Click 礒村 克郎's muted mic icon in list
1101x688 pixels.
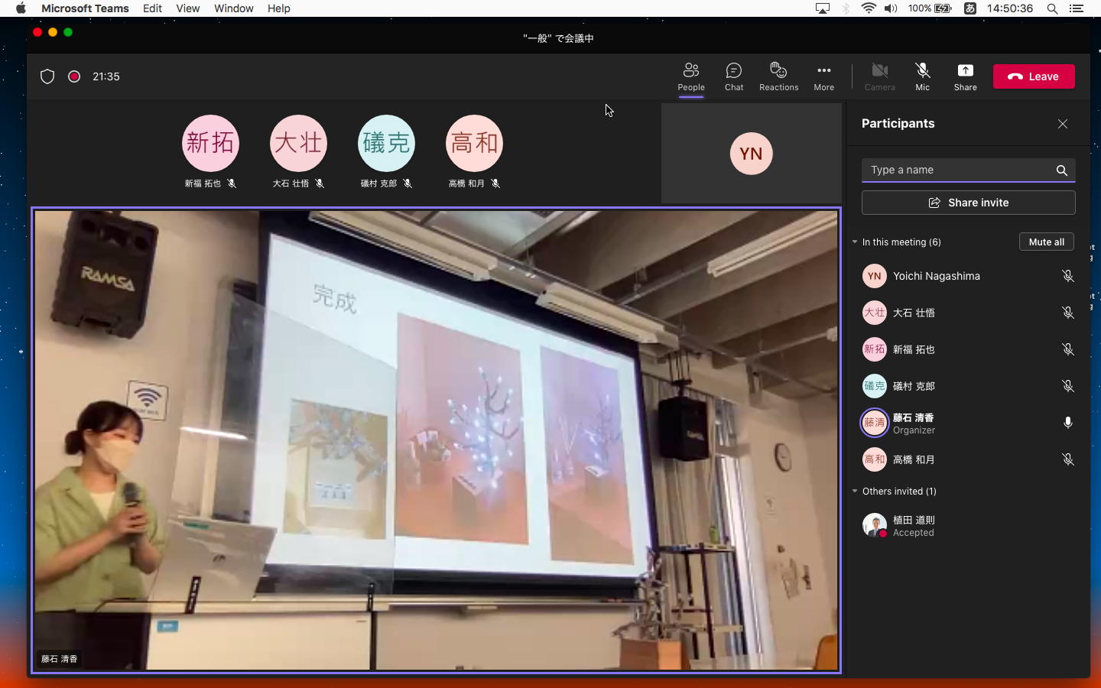(1068, 386)
